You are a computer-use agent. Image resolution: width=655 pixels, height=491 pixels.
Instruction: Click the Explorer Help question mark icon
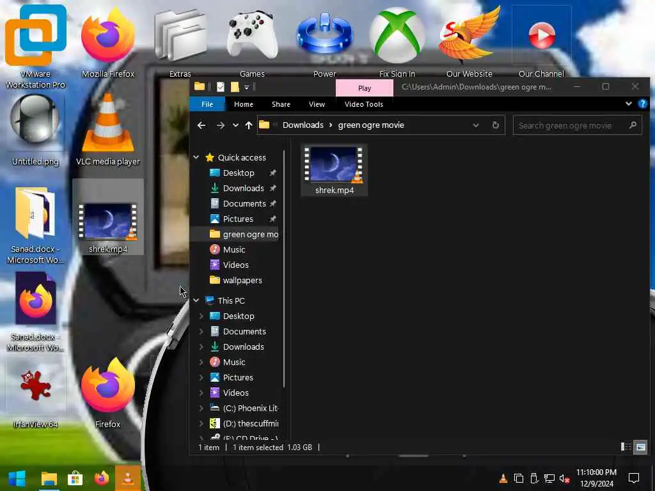[x=642, y=104]
